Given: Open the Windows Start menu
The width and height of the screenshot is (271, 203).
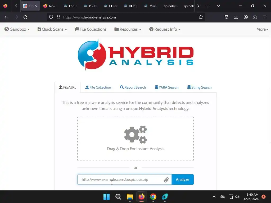Looking at the screenshot, I should tap(106, 197).
